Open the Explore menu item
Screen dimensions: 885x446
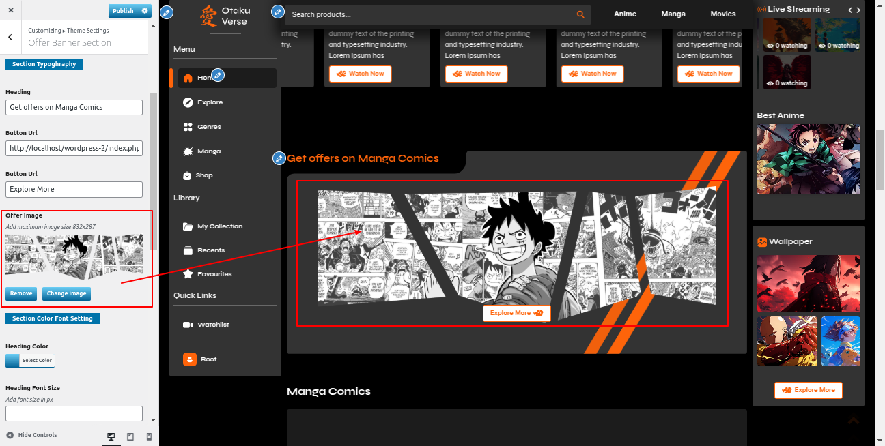(x=210, y=102)
